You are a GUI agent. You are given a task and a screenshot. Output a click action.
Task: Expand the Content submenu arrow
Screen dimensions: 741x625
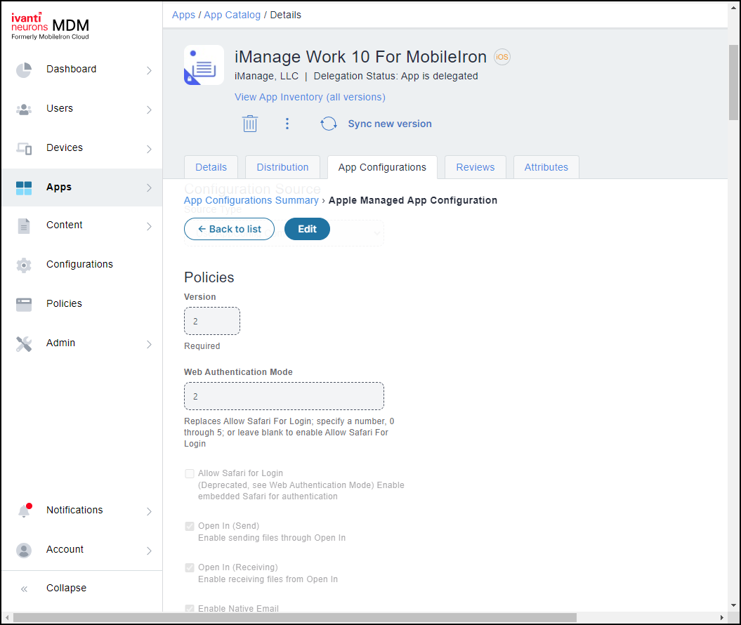(x=149, y=226)
